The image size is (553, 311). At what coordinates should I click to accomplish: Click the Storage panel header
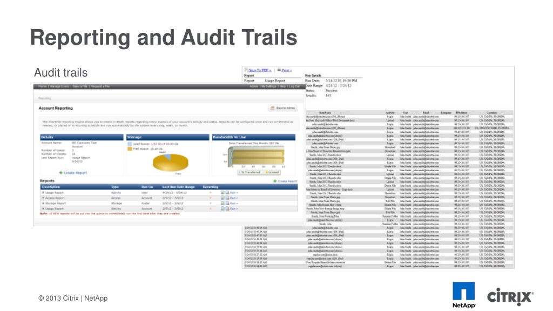(168, 137)
